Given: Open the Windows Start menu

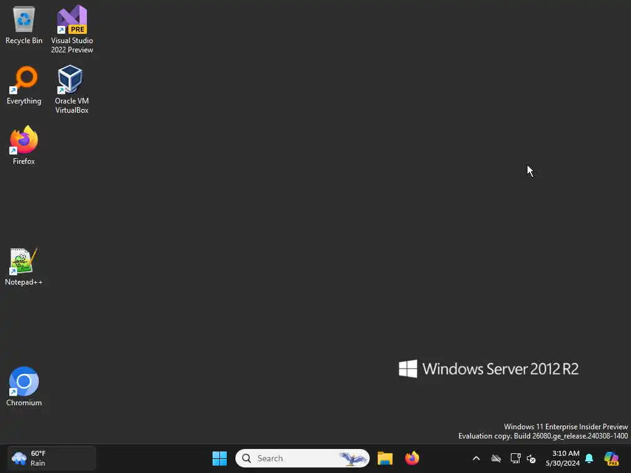Looking at the screenshot, I should click(220, 458).
